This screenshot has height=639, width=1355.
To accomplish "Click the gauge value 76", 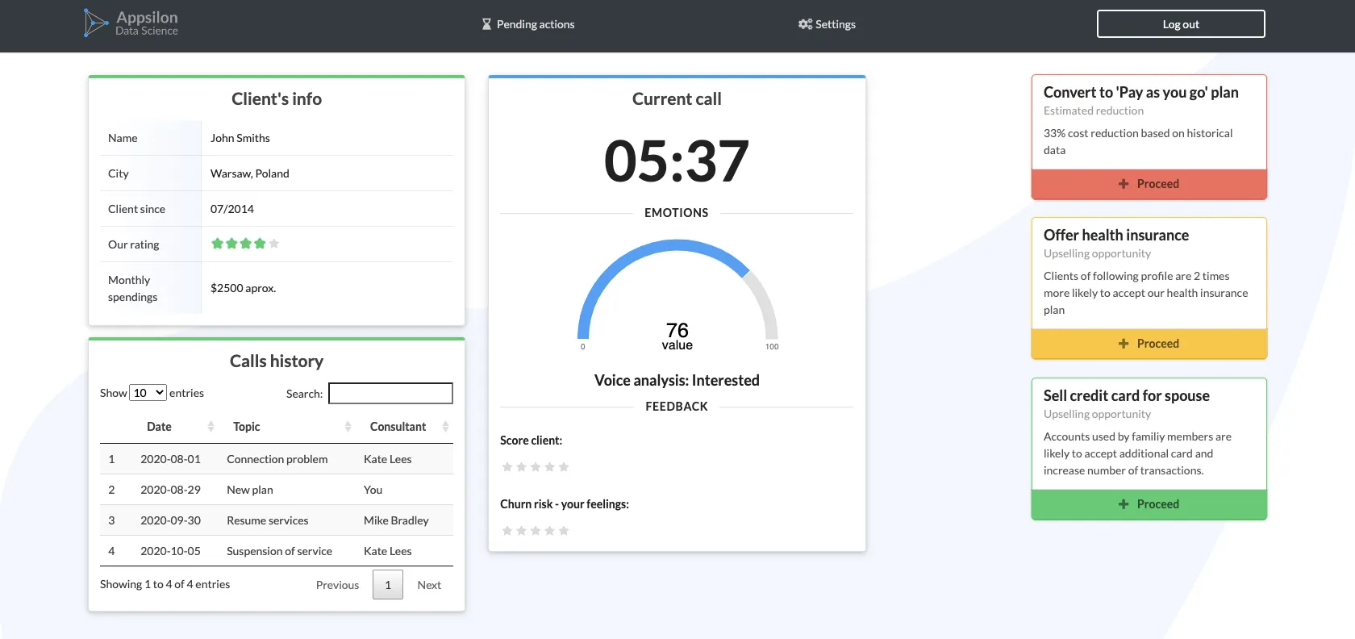I will [x=677, y=330].
